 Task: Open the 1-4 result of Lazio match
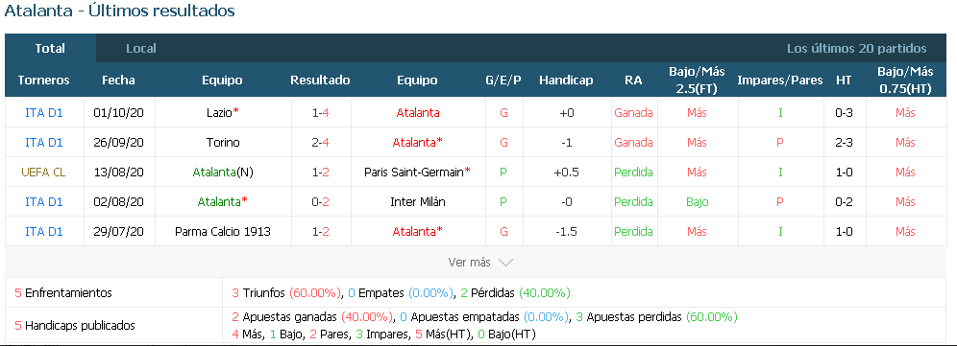320,113
